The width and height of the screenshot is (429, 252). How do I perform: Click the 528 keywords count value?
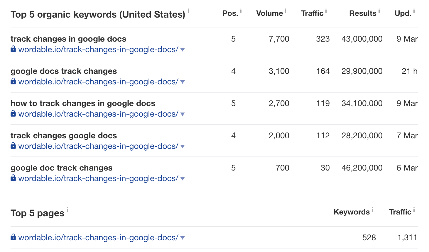pyautogui.click(x=369, y=238)
